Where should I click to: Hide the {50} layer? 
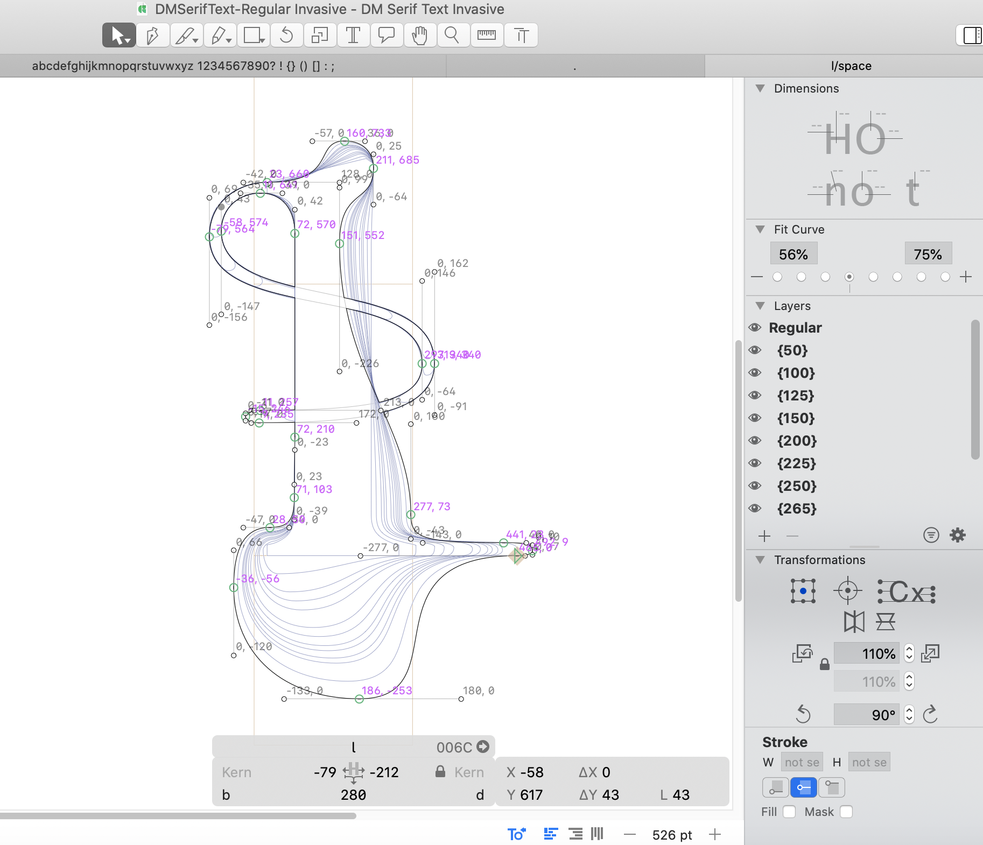755,350
